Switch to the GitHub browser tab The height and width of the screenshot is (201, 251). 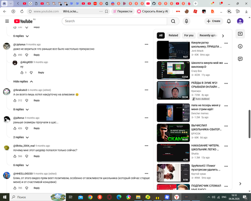click(x=154, y=4)
